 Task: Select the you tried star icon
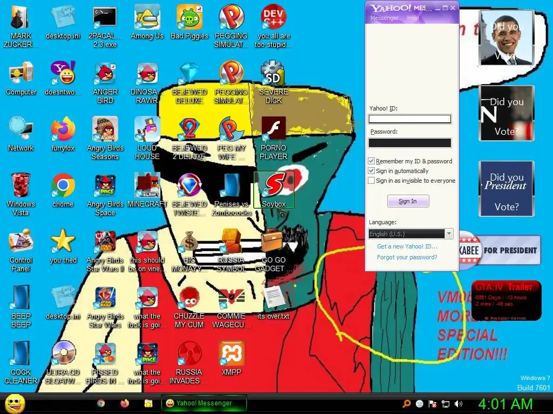[63, 246]
